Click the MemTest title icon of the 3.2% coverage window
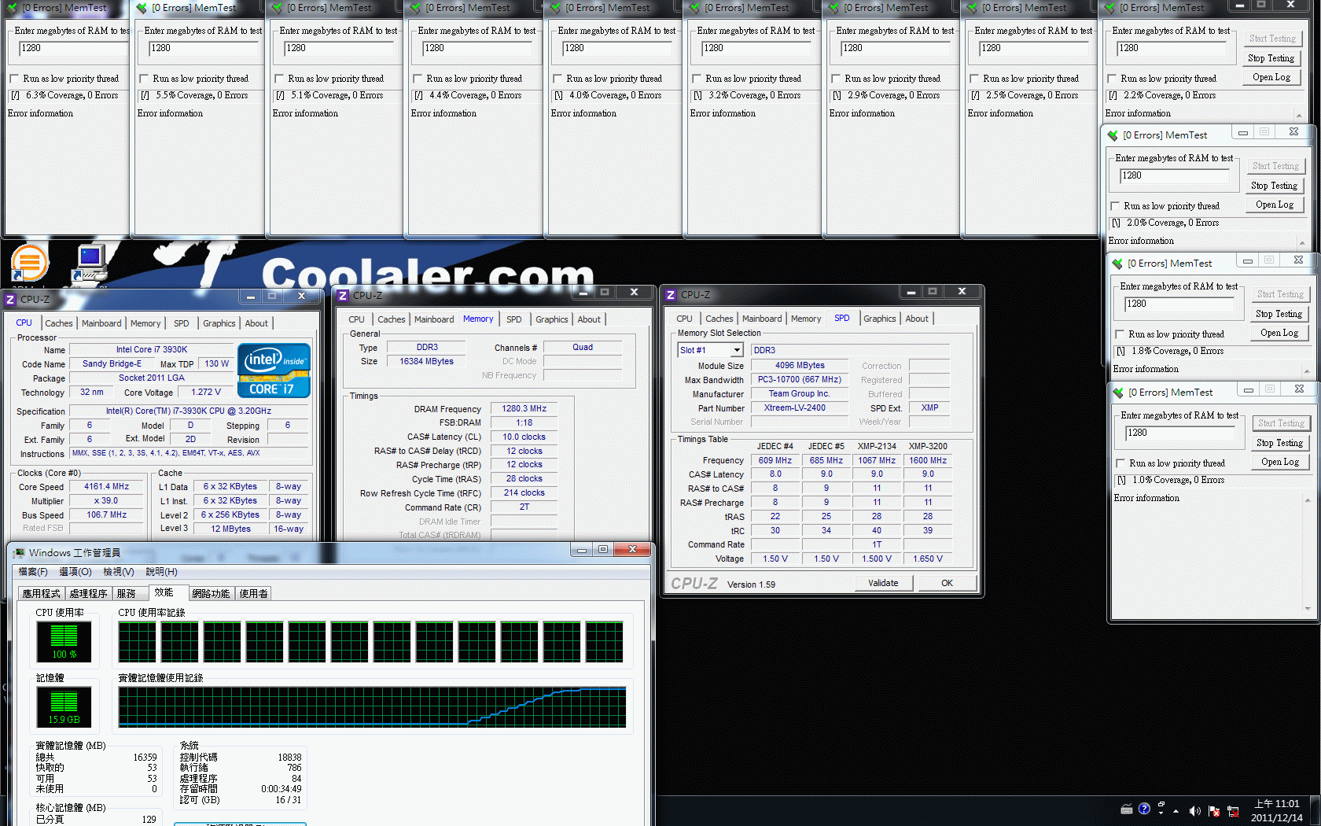1321x826 pixels. [x=694, y=8]
